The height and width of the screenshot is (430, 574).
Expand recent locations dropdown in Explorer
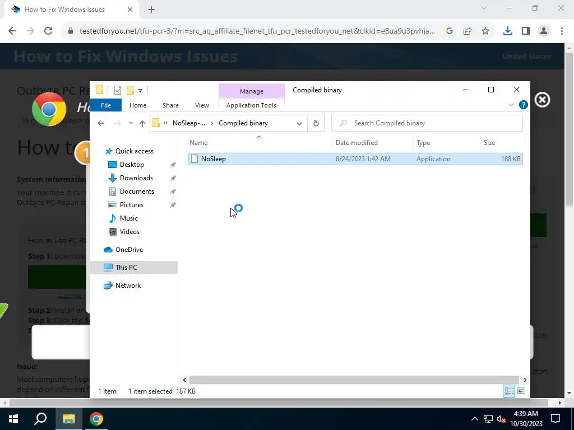131,123
